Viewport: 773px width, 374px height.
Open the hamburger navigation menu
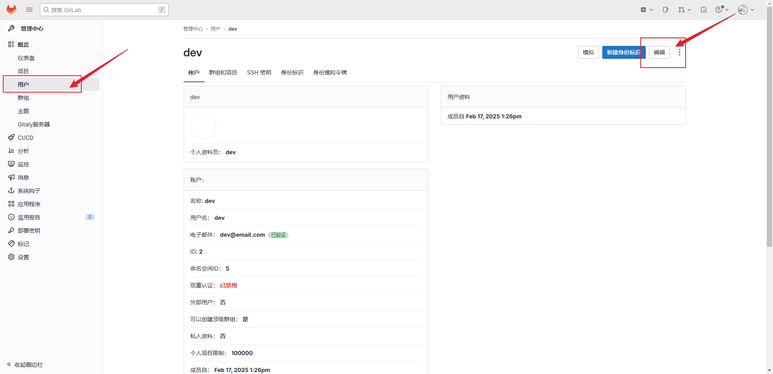29,10
